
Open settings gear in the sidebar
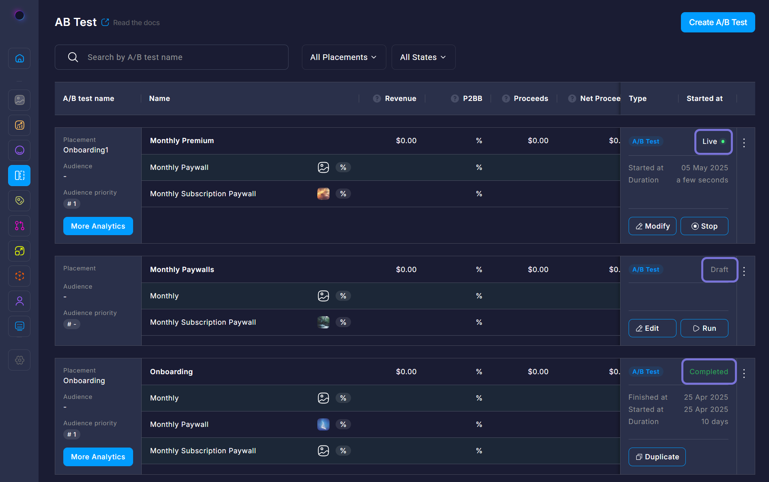coord(19,360)
